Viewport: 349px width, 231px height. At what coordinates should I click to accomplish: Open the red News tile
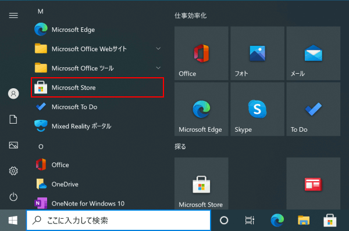point(314,183)
